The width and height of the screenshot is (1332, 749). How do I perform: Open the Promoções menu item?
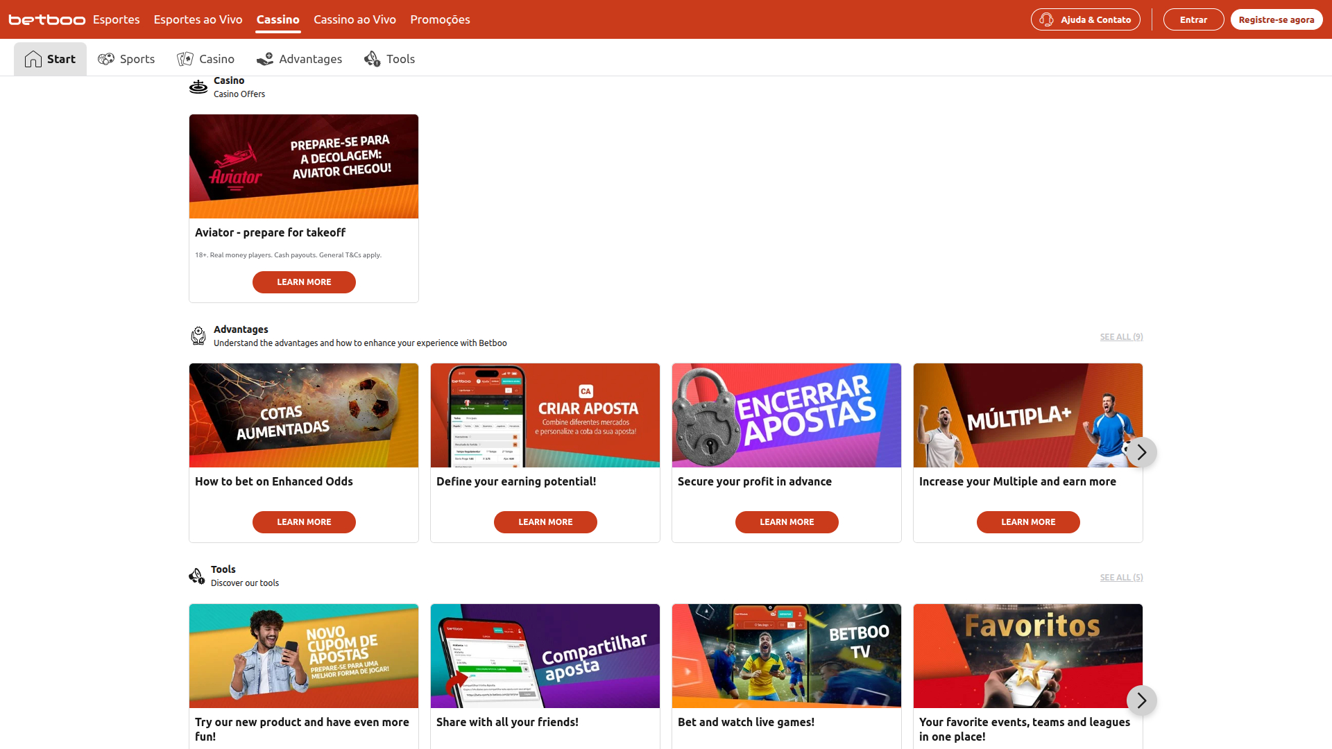click(x=440, y=19)
